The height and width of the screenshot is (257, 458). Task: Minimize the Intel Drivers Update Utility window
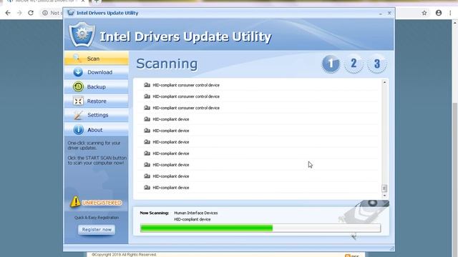pos(380,14)
